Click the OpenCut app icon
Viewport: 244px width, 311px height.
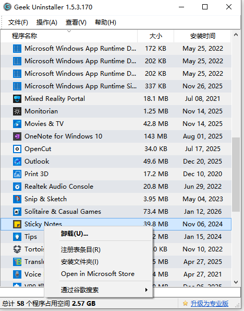[x=17, y=149]
